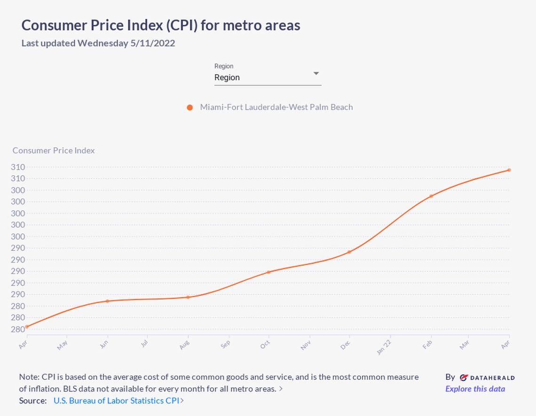Click the chart title Consumer Price Index heading

(x=161, y=25)
